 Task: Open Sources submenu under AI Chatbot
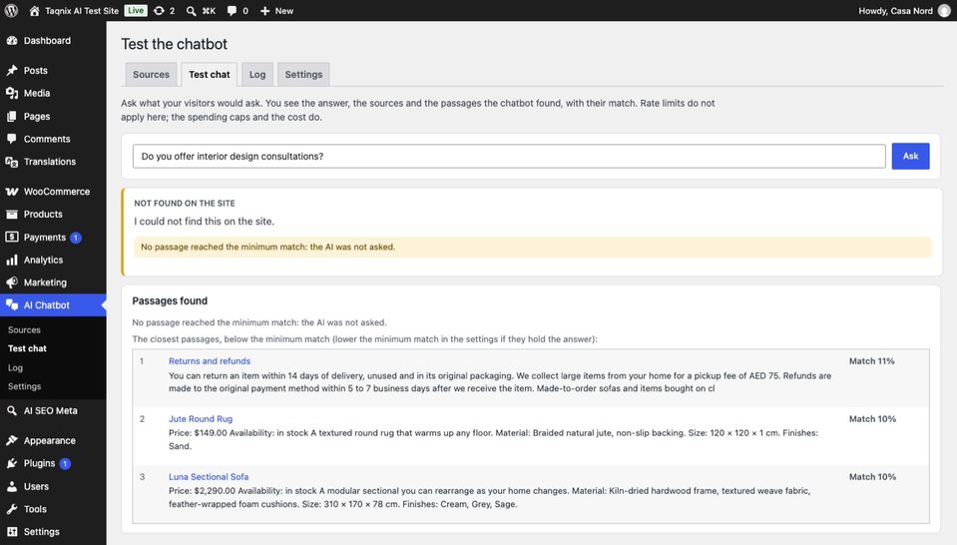24,329
